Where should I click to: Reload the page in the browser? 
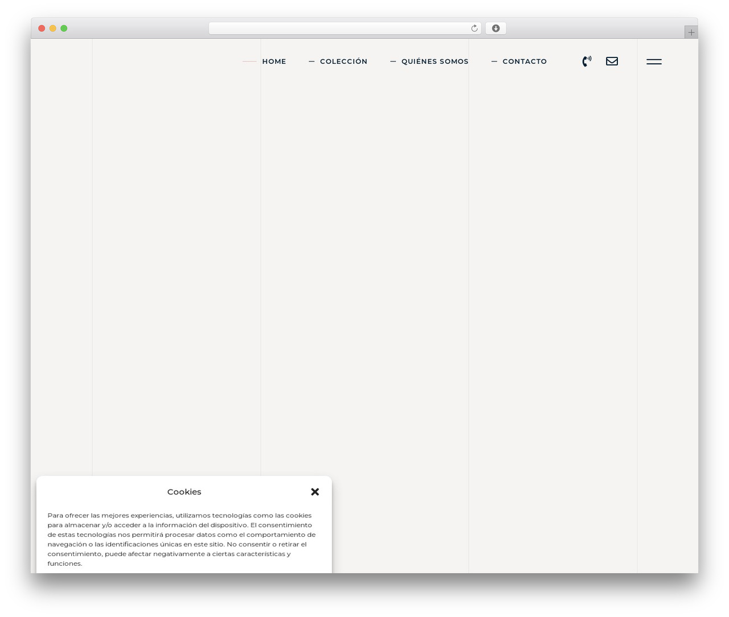point(474,28)
